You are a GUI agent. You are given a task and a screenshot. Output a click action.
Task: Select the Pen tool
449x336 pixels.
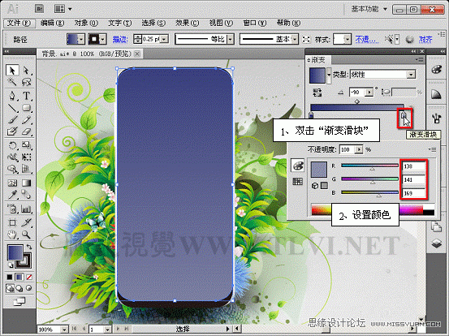12,95
